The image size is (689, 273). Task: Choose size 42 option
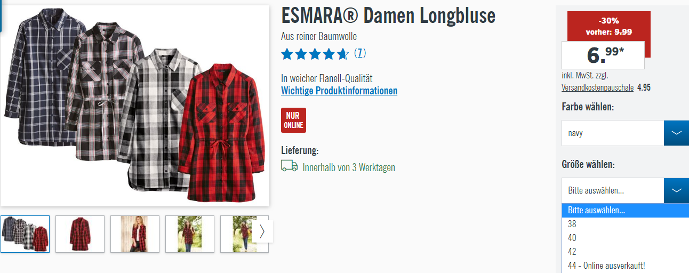tap(625, 252)
